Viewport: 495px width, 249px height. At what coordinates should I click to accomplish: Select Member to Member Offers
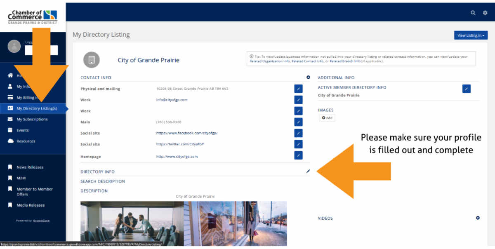click(34, 192)
